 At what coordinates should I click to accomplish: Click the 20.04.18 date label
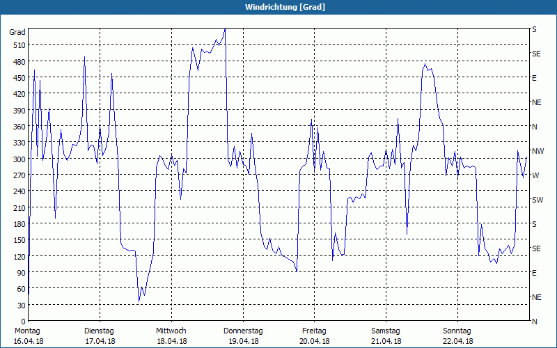click(x=315, y=342)
